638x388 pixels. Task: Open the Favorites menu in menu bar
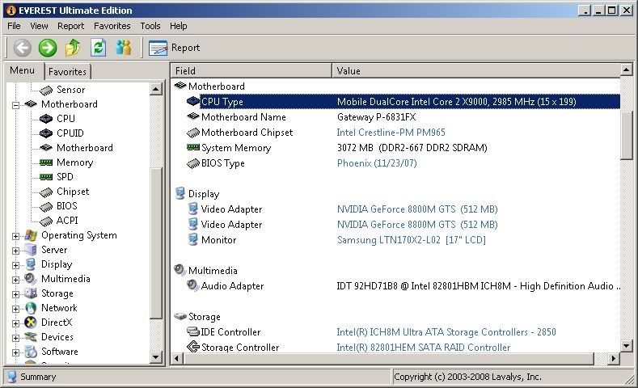(x=112, y=26)
